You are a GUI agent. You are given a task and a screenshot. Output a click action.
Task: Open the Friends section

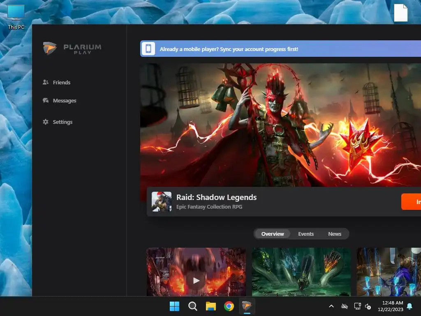pos(57,82)
